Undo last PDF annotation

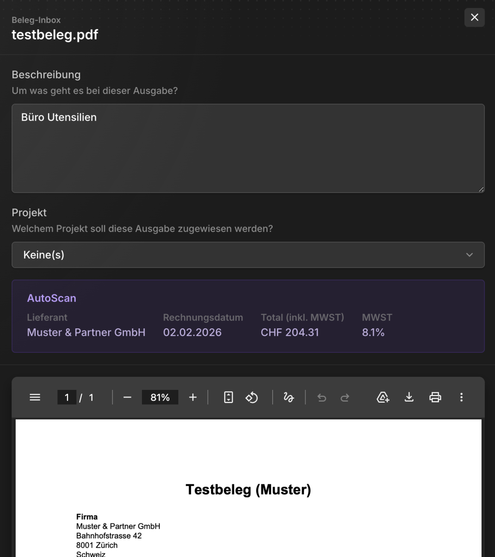point(322,397)
